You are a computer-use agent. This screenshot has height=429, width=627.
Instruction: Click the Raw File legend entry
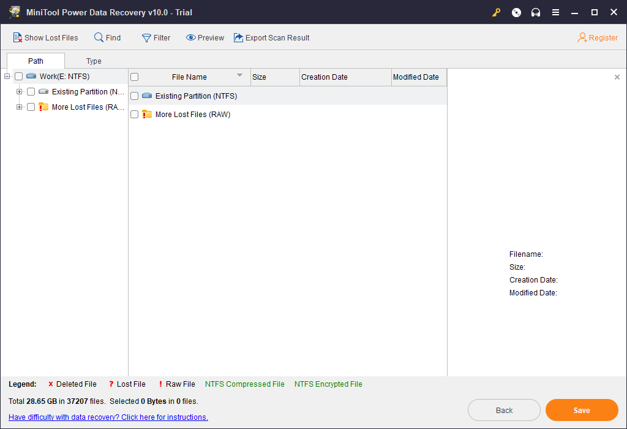point(177,384)
